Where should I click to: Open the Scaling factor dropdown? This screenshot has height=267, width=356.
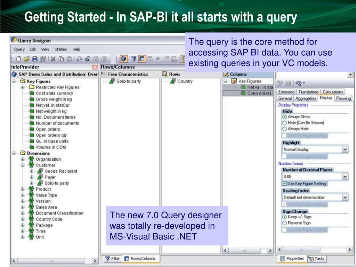(x=345, y=197)
